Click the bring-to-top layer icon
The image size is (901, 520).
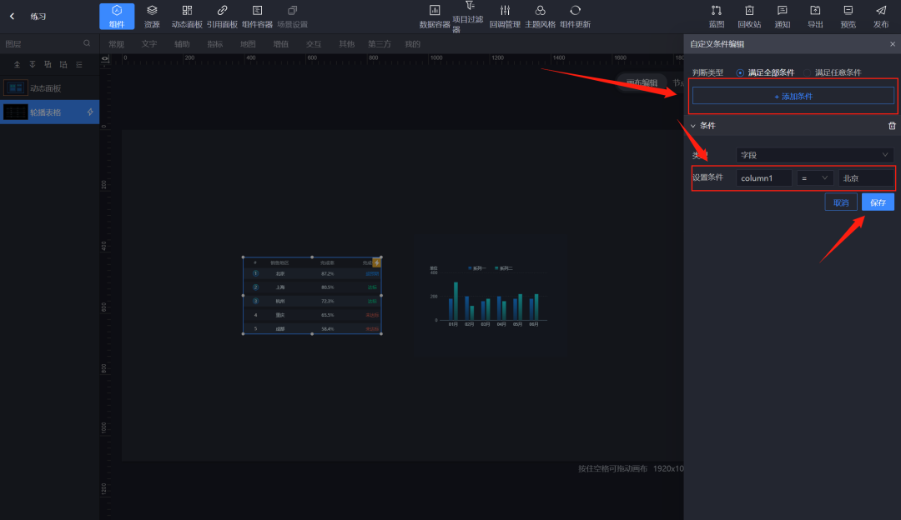(17, 64)
